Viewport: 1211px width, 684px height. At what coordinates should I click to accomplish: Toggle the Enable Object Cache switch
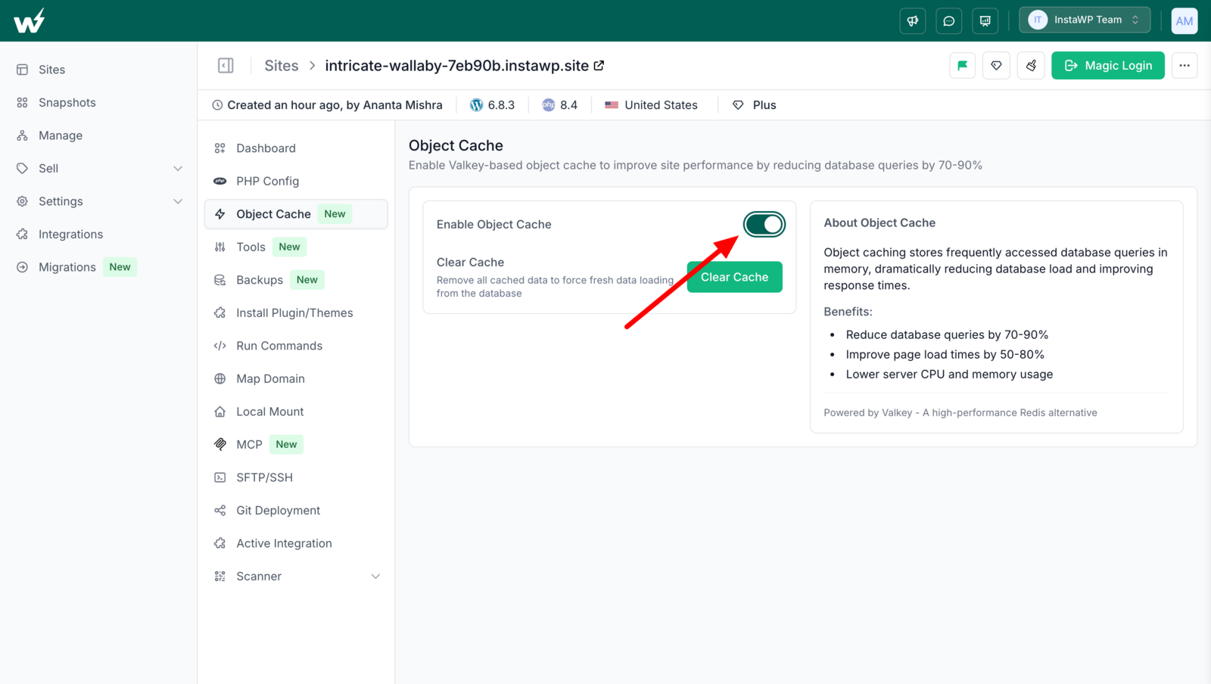point(764,225)
